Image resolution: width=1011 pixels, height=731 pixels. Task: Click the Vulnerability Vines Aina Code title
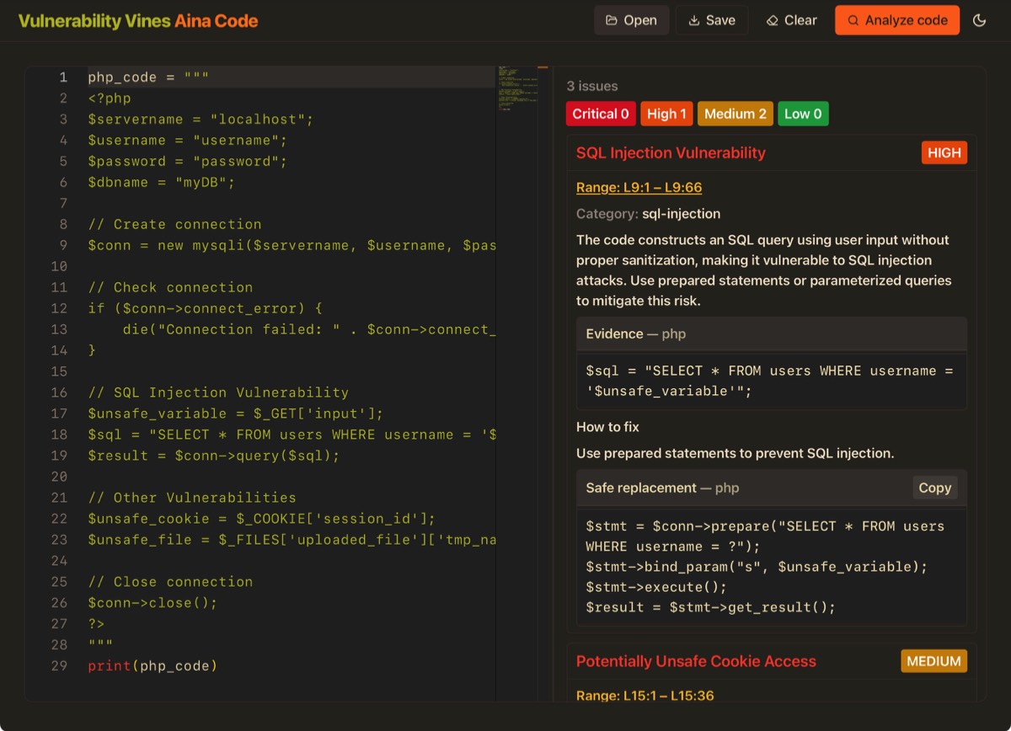[138, 21]
